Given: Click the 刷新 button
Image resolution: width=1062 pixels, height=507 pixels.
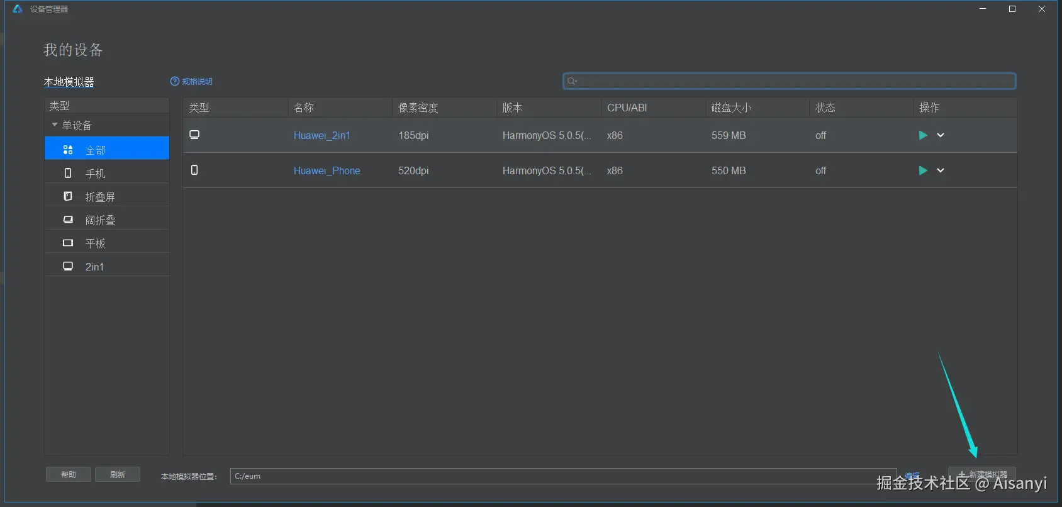Looking at the screenshot, I should coord(118,474).
